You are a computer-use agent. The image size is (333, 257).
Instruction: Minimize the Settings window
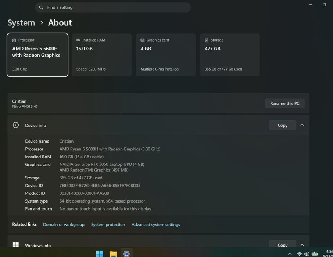(311, 4)
